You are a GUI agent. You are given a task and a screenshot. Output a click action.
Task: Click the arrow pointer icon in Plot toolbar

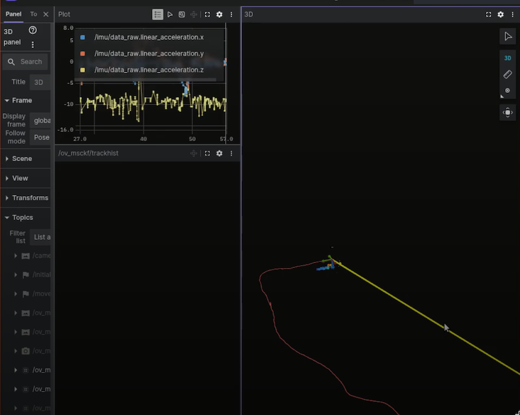(170, 15)
